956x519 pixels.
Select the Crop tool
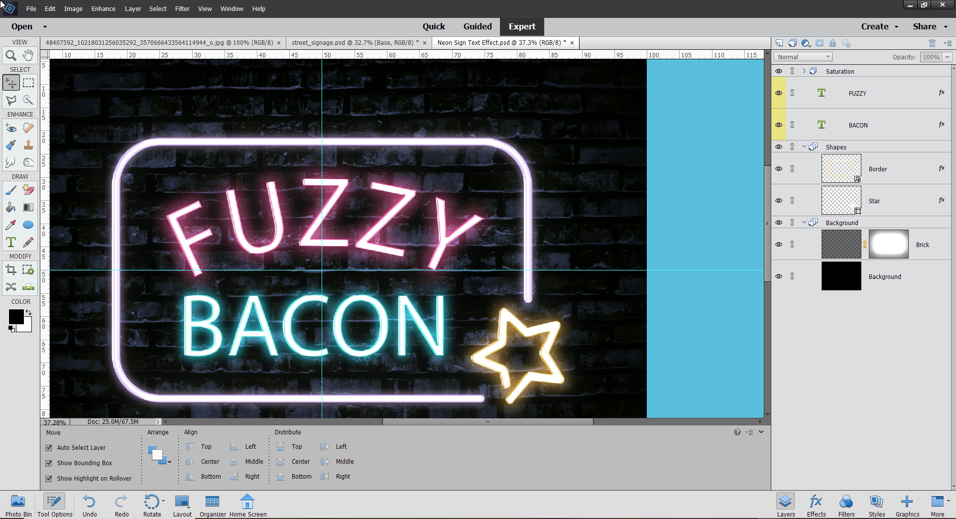(x=11, y=269)
